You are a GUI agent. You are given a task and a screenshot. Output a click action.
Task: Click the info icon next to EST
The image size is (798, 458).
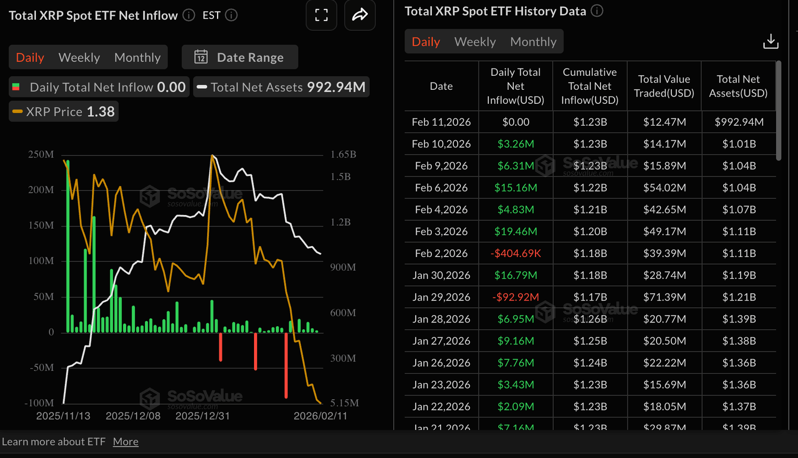[232, 15]
